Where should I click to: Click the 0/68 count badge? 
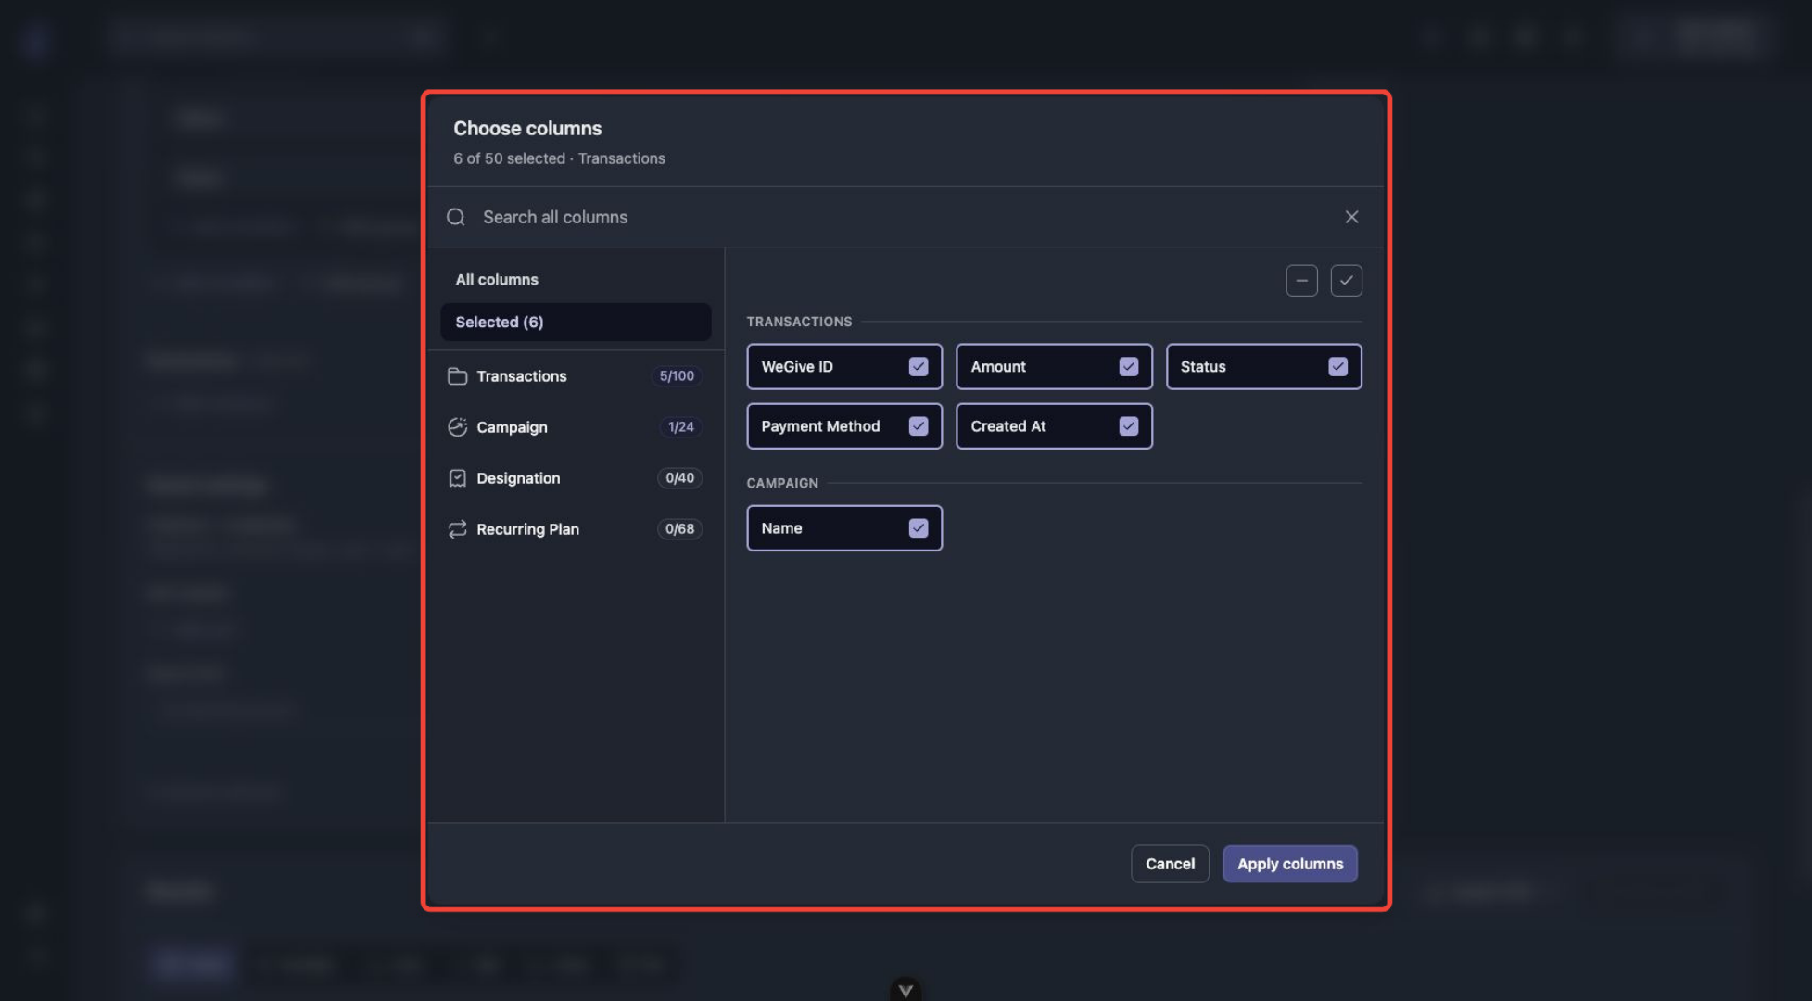(x=679, y=529)
